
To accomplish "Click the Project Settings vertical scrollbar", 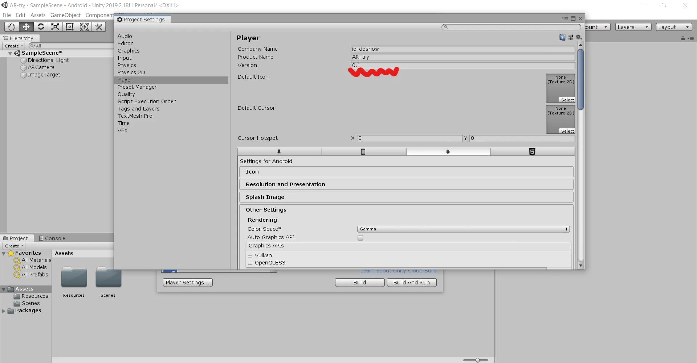I will [580, 79].
